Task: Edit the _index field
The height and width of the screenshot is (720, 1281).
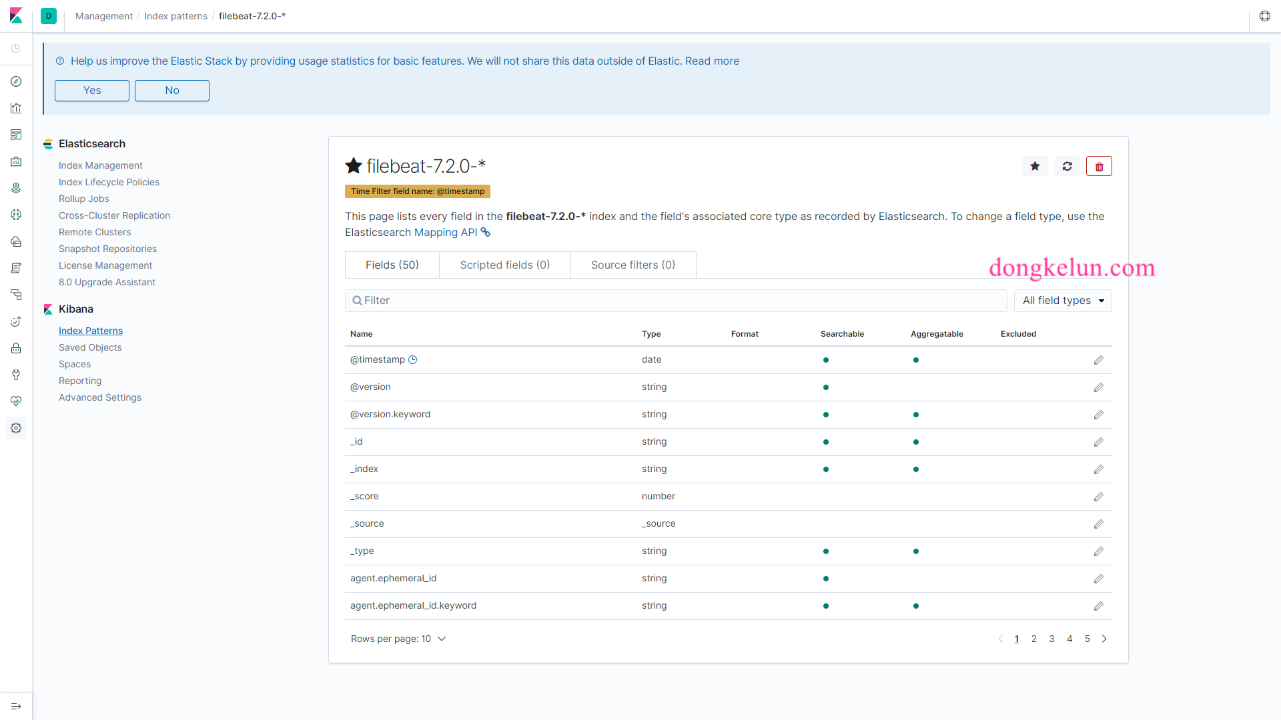Action: [x=1099, y=469]
